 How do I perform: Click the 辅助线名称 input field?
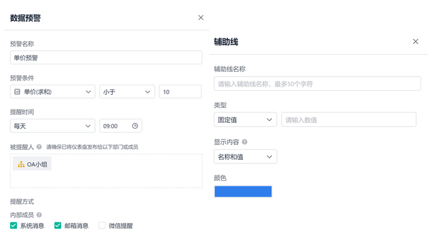[x=317, y=83]
